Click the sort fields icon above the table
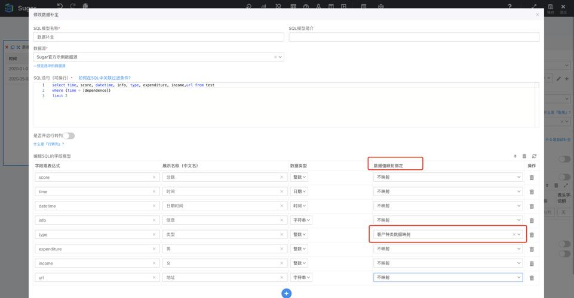The image size is (574, 298). 515,156
